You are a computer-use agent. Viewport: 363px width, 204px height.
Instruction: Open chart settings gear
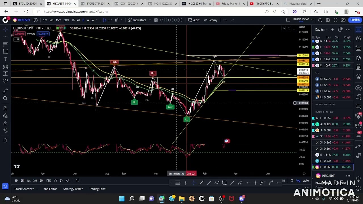328,20
